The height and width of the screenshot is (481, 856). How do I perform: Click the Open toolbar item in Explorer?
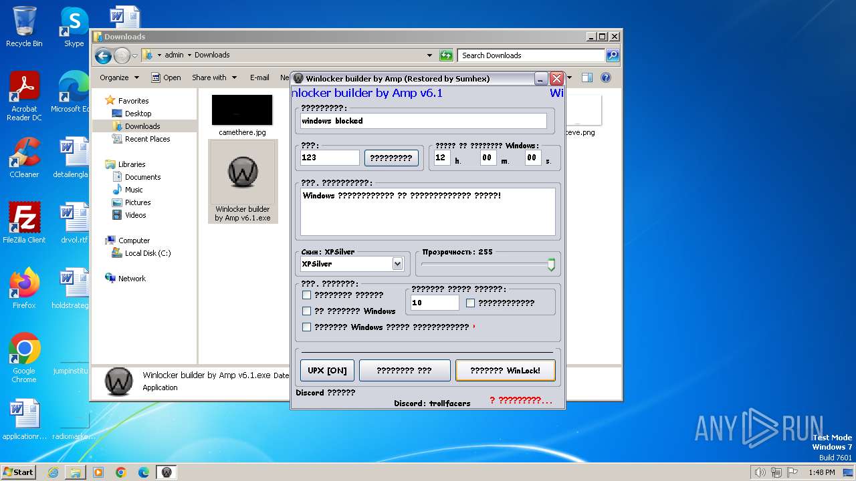tap(166, 77)
